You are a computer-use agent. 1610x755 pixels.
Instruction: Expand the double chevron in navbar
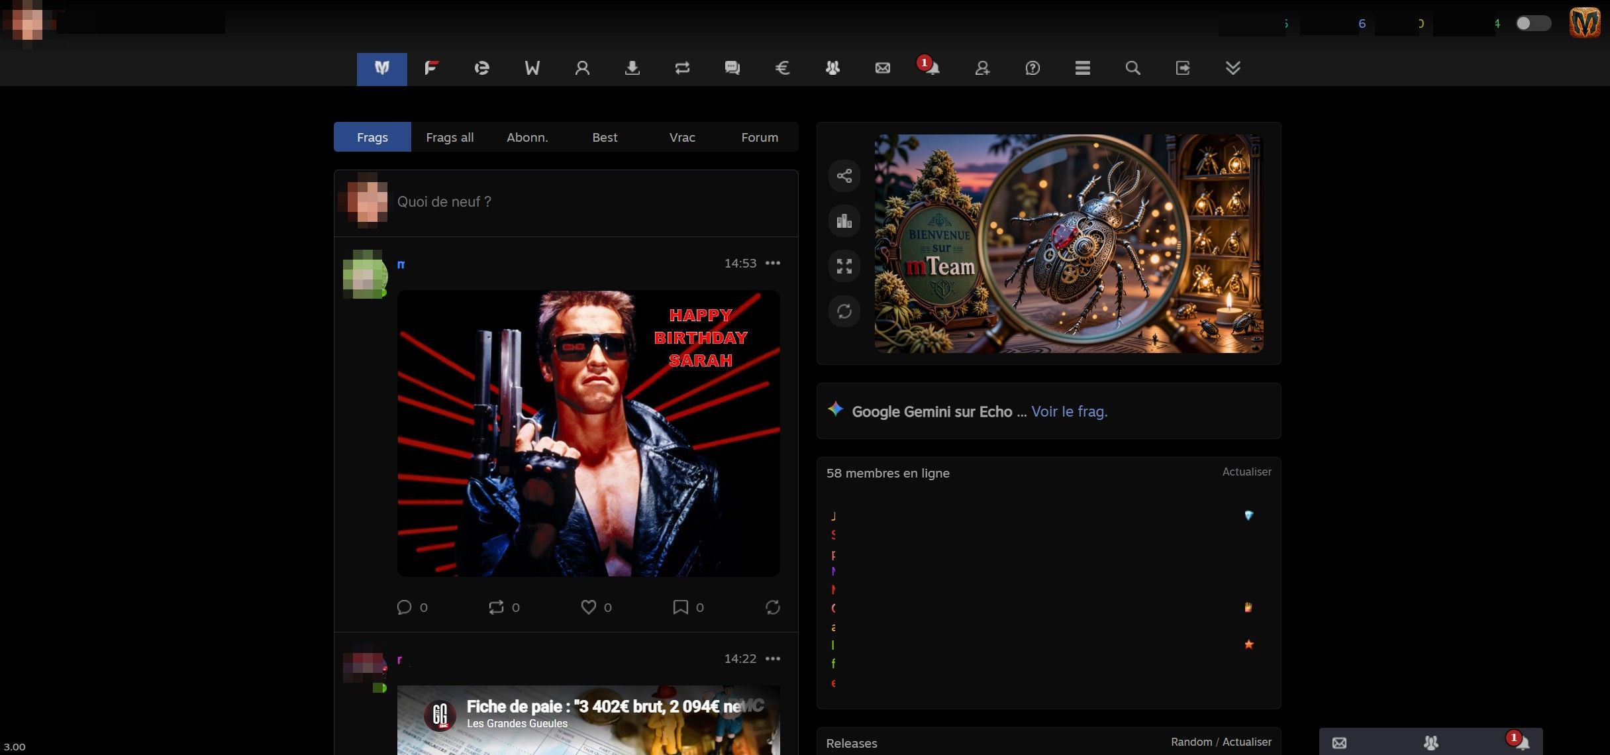[x=1233, y=68]
